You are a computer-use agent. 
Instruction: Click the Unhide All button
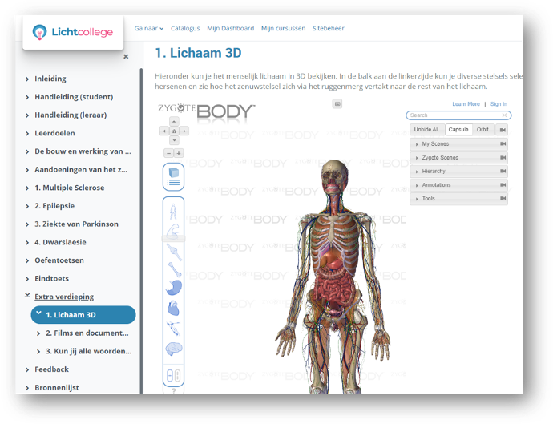[426, 129]
